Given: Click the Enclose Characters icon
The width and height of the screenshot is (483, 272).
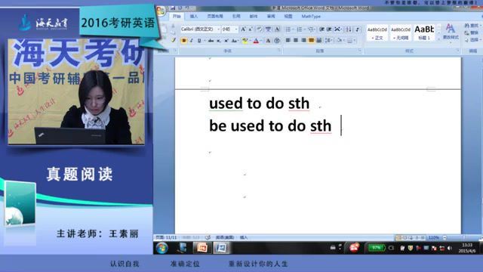Looking at the screenshot, I should (277, 40).
